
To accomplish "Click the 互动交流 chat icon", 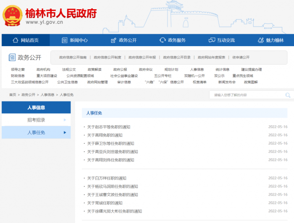I will tap(212, 40).
